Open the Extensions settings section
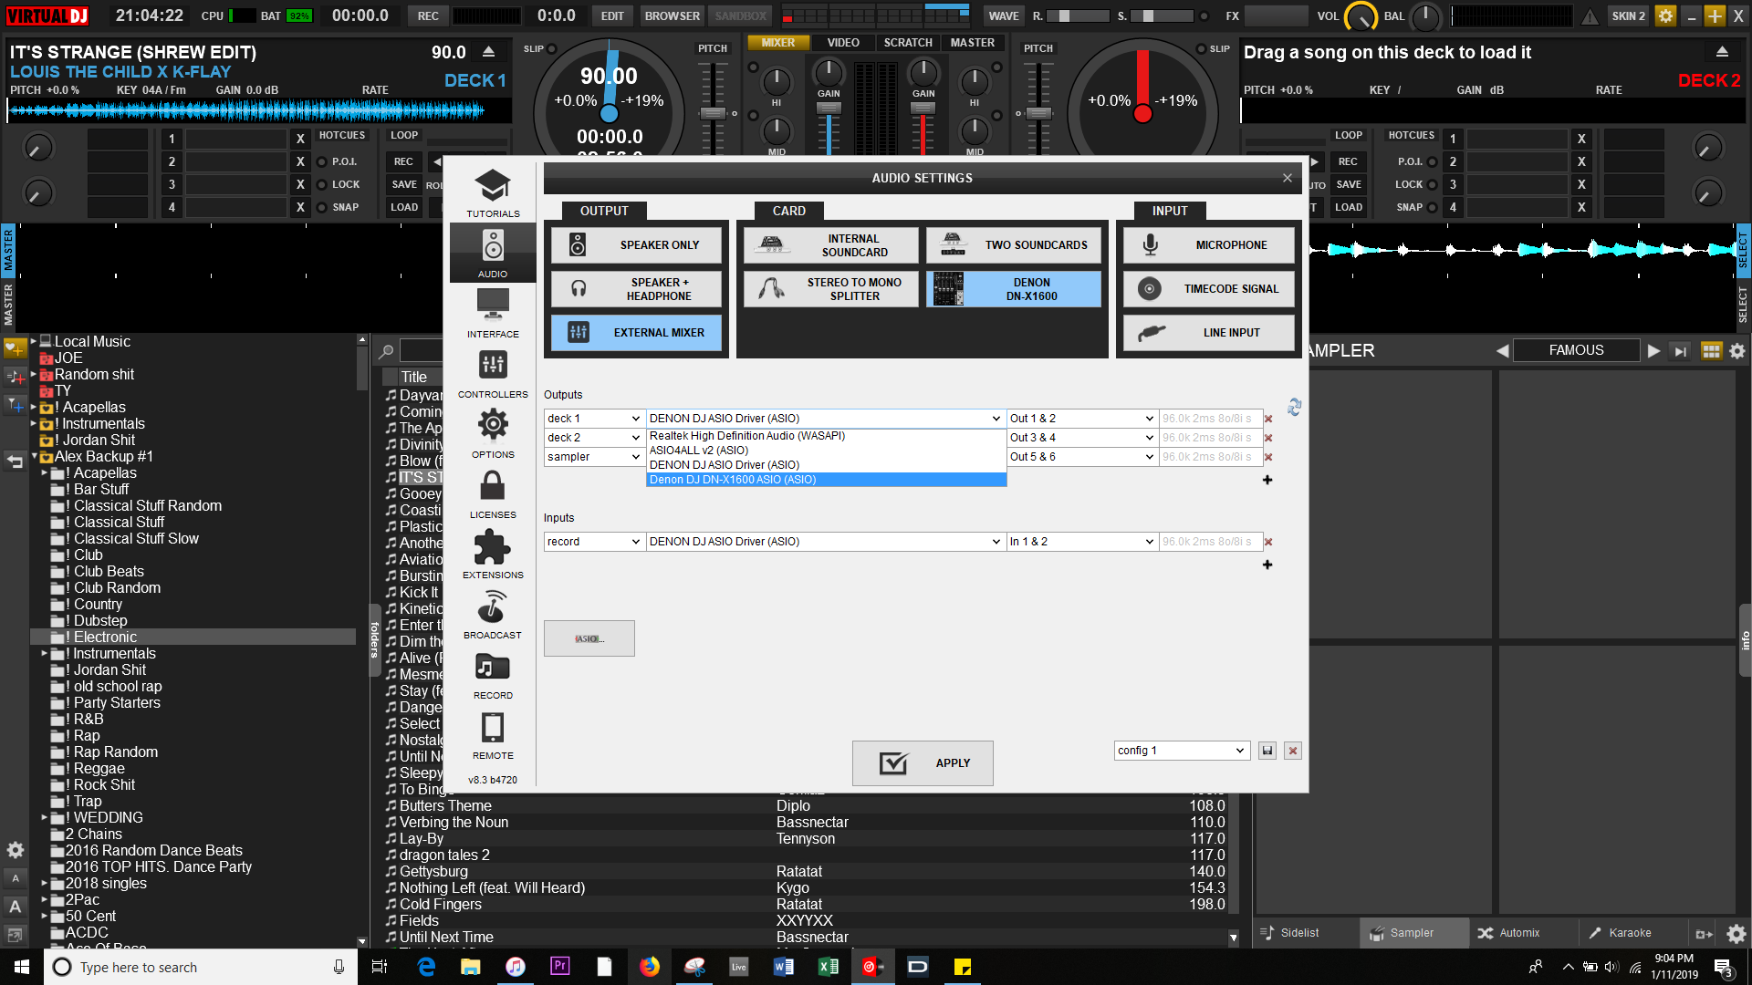Screen dimensions: 1752x985 [493, 554]
